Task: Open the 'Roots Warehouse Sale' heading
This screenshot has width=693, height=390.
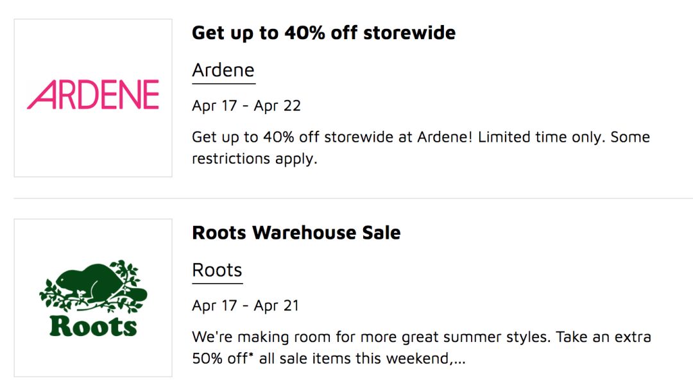Action: coord(296,233)
